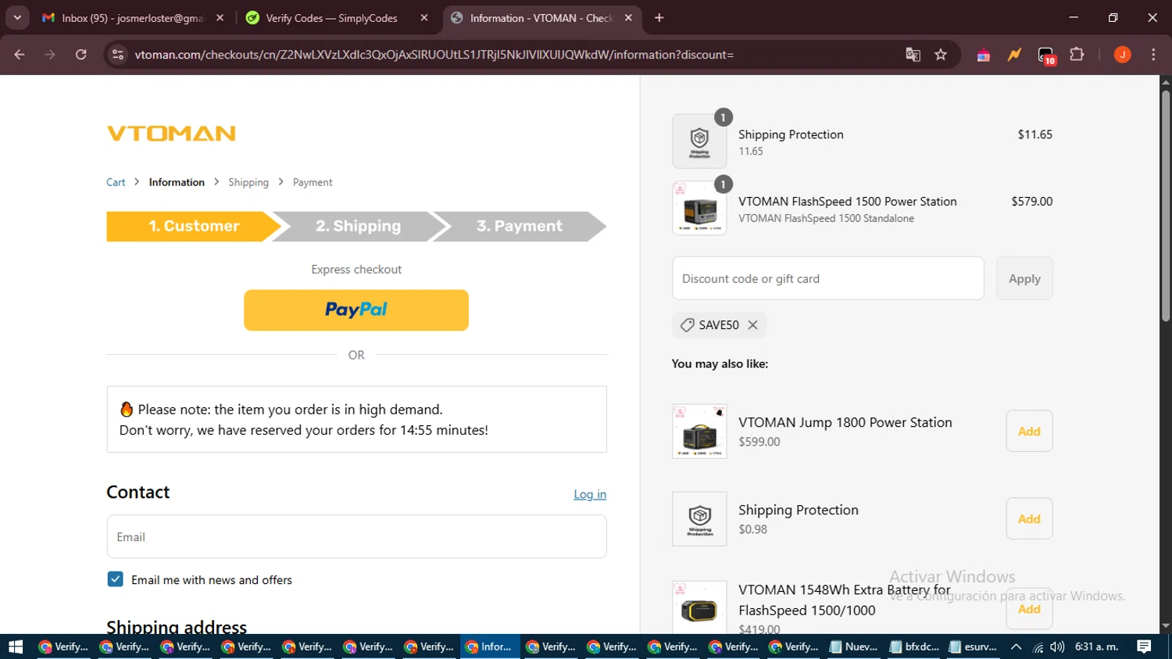The image size is (1172, 659).
Task: Open the Chrome profile avatar J
Action: coord(1122,55)
